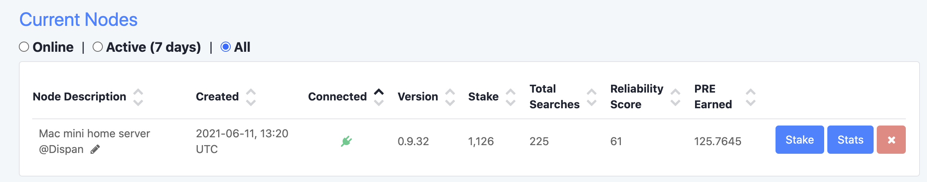Click the Node Description column header
The width and height of the screenshot is (927, 182).
tap(80, 96)
